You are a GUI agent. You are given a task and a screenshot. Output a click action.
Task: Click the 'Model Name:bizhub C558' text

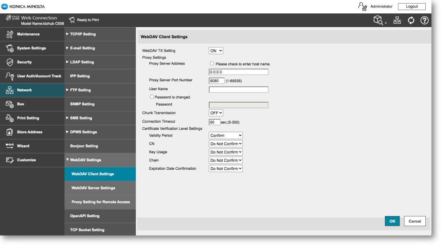43,24
